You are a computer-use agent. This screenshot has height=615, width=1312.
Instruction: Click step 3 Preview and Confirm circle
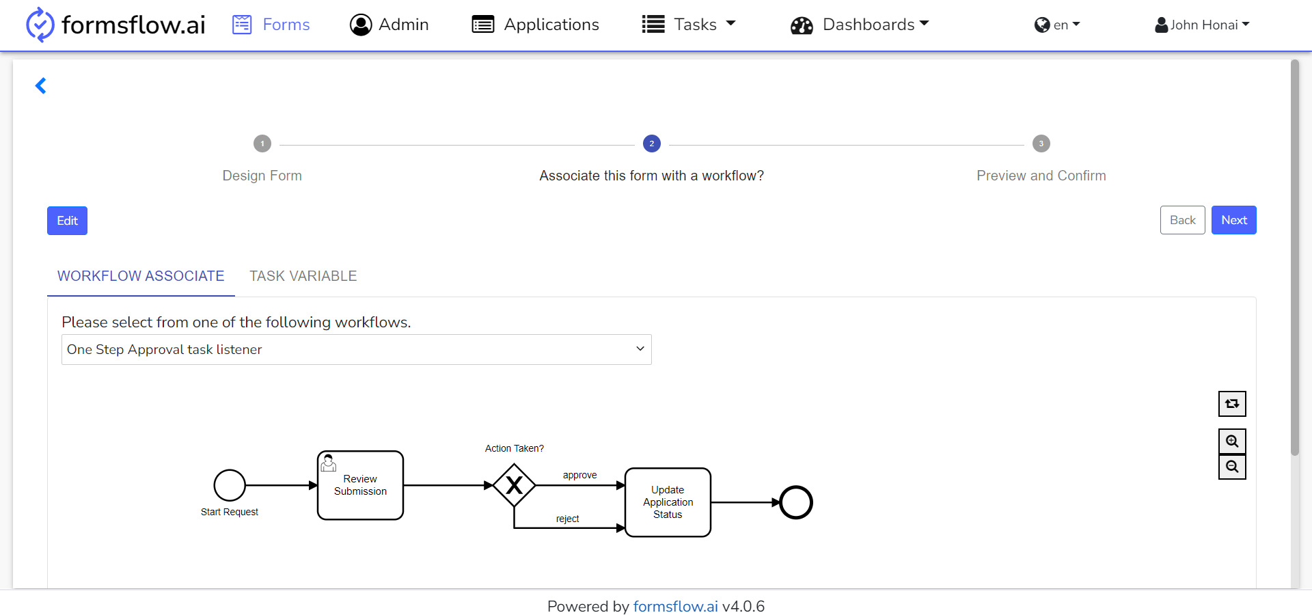pyautogui.click(x=1041, y=143)
